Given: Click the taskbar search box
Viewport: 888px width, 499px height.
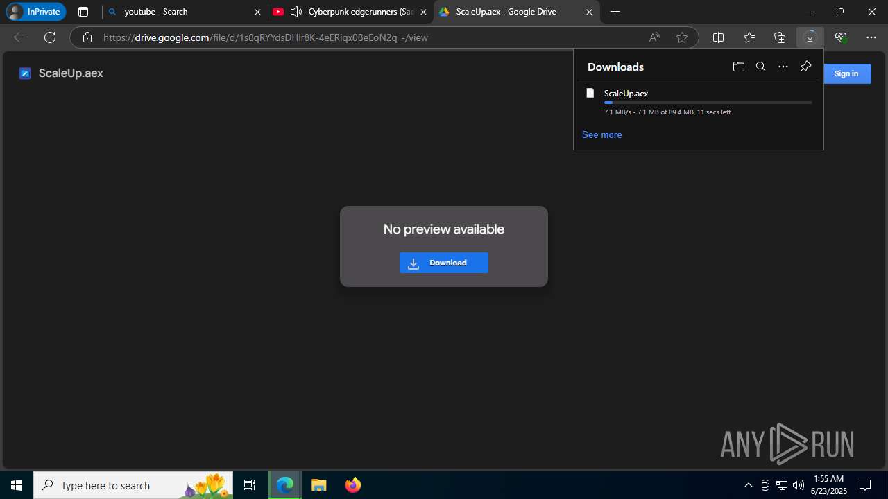Looking at the screenshot, I should click(x=133, y=485).
